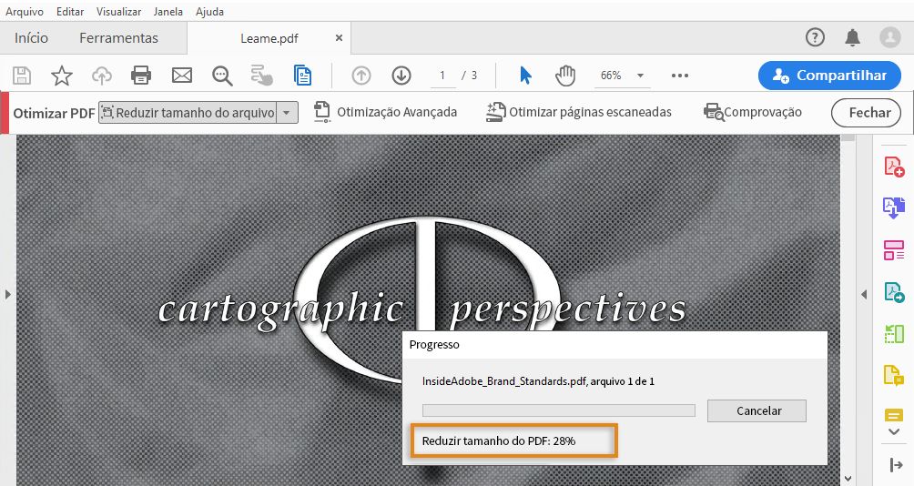Open Help question mark icon
914x486 pixels.
tap(815, 38)
